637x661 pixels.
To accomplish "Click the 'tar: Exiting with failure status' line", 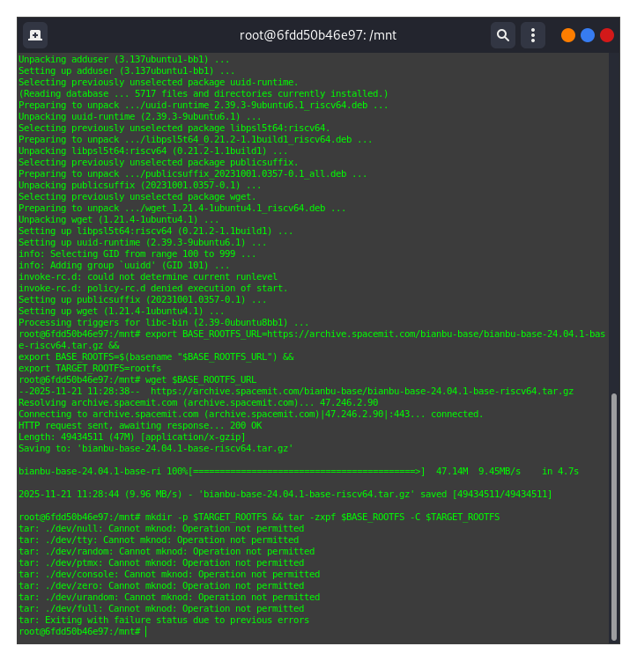I will click(x=164, y=620).
